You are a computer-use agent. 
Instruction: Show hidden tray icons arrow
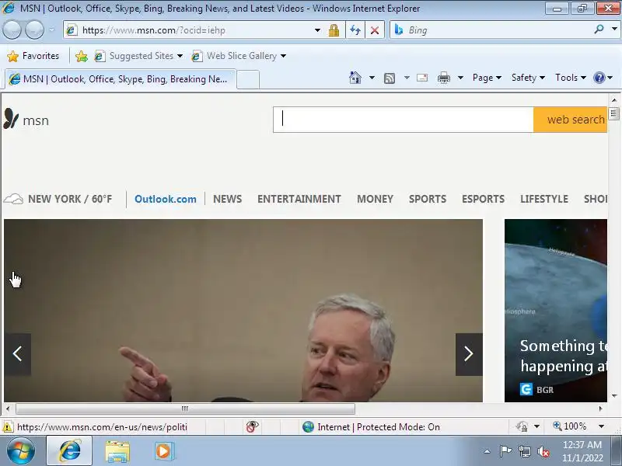[x=487, y=451]
